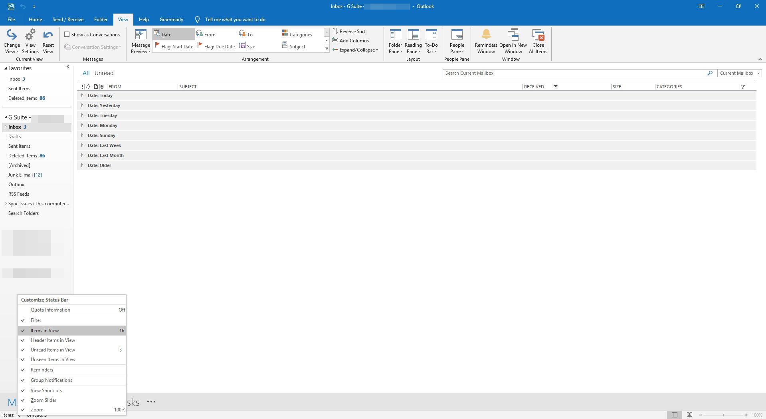Uncheck View Shortcuts option

pyautogui.click(x=72, y=391)
